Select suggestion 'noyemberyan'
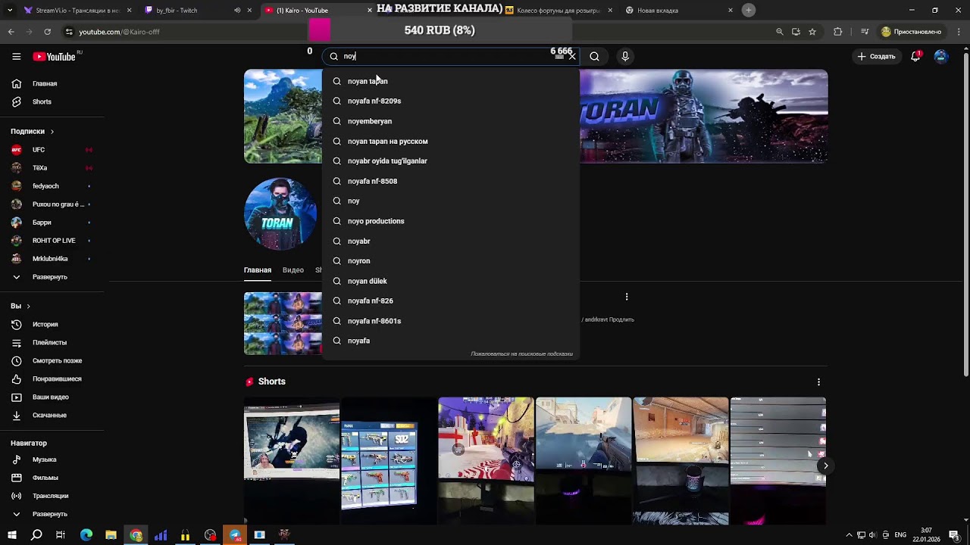970x545 pixels. pos(451,121)
